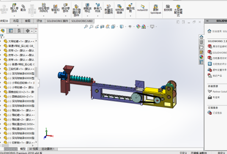Switch to the 运动算例 1 bottom tab
227x154 pixels.
point(48,149)
